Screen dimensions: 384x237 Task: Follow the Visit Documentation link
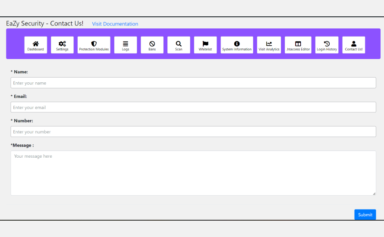(x=115, y=24)
